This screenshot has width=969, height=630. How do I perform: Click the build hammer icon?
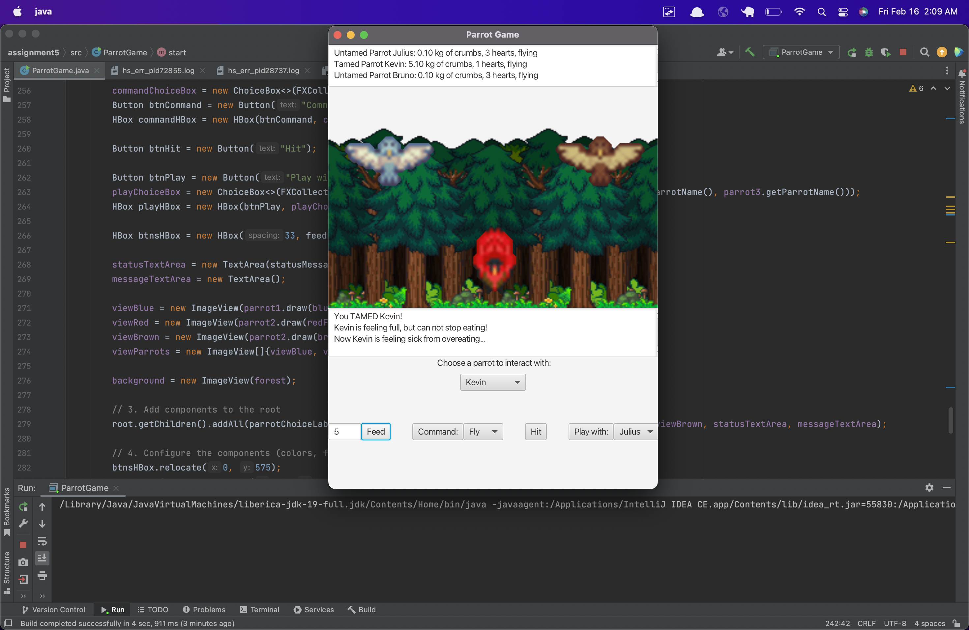coord(749,52)
